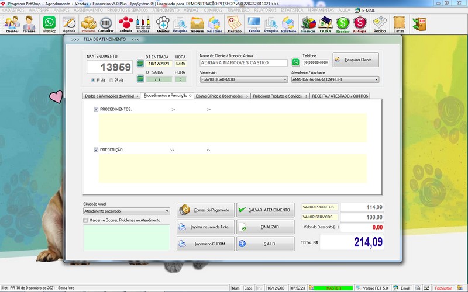The height and width of the screenshot is (292, 468).
Task: Switch to Exame Clínico e Observações tab
Action: (222, 96)
